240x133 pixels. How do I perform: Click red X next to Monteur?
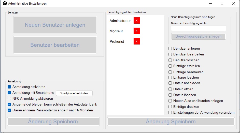coord(137,31)
